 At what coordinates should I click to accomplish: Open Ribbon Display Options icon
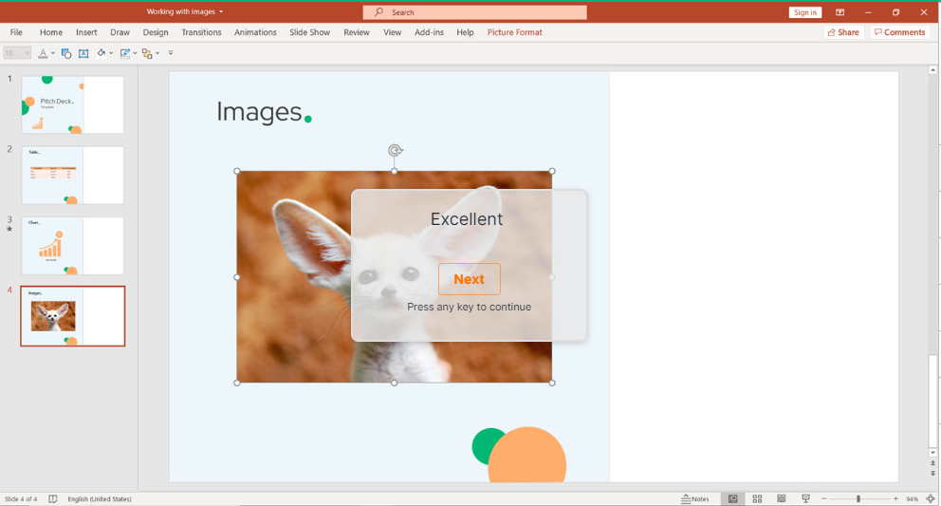click(x=840, y=12)
